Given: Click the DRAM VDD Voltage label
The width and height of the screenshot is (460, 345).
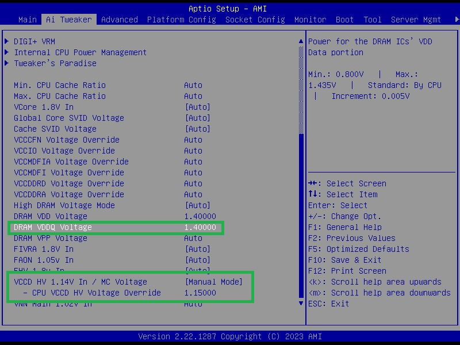Looking at the screenshot, I should (x=51, y=216).
